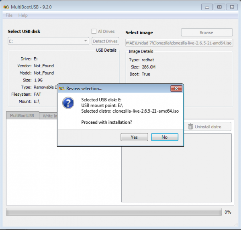Image resolution: width=241 pixels, height=230 pixels.
Task: Close the Review selection dialog
Action: [x=176, y=89]
